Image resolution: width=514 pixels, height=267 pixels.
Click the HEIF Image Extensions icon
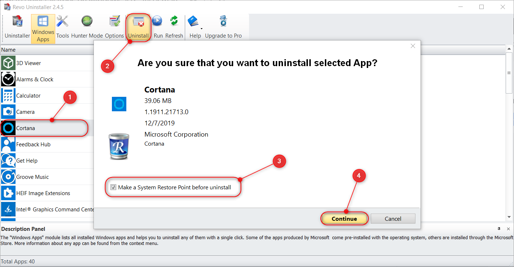8,193
